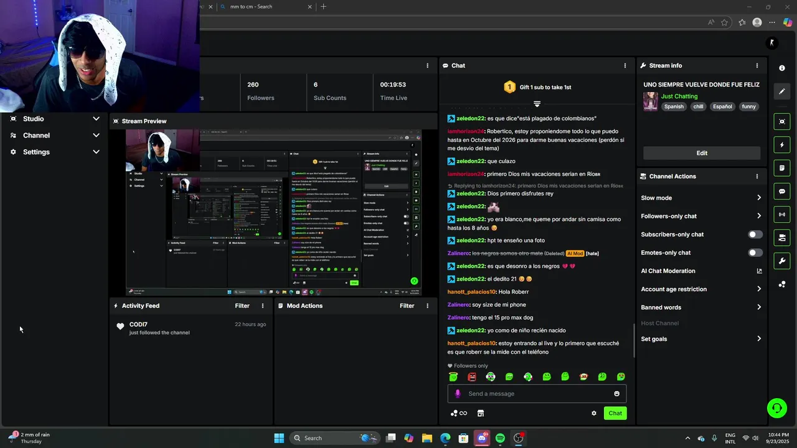Open chat settings gear icon
The height and width of the screenshot is (448, 797).
coord(593,413)
